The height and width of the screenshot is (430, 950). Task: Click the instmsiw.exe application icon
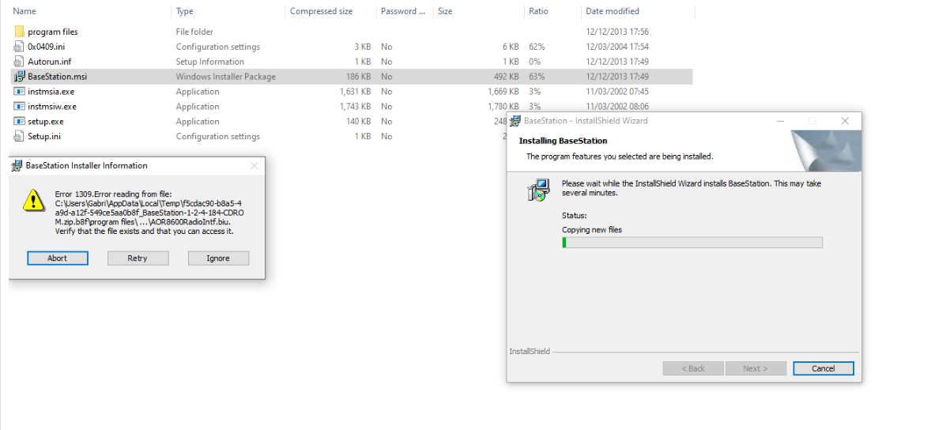click(19, 107)
